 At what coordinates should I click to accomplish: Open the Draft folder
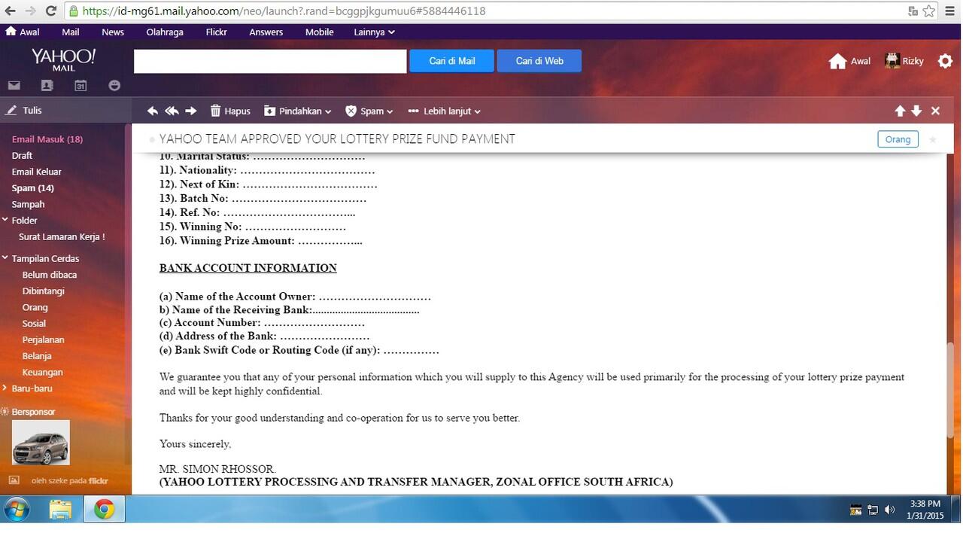[x=22, y=155]
